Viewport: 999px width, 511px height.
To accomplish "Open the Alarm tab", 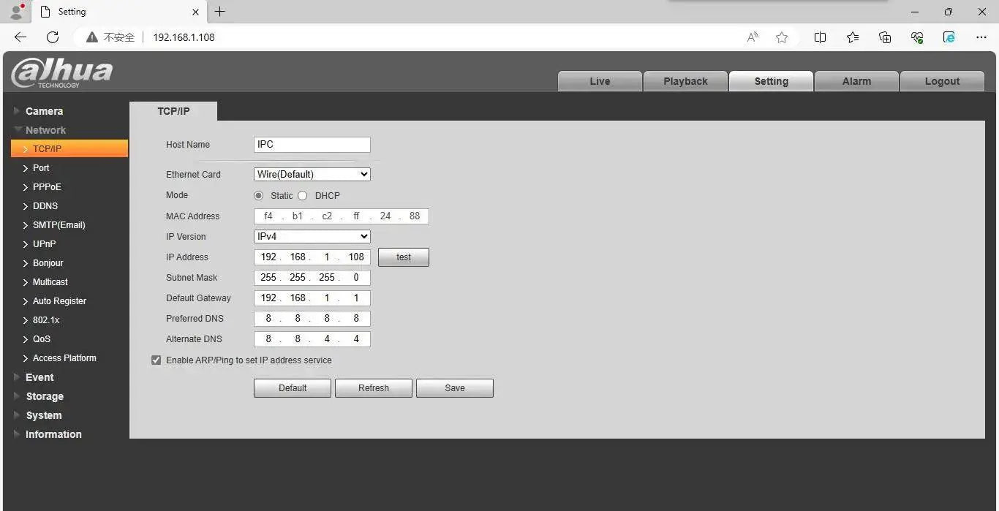I will point(856,81).
